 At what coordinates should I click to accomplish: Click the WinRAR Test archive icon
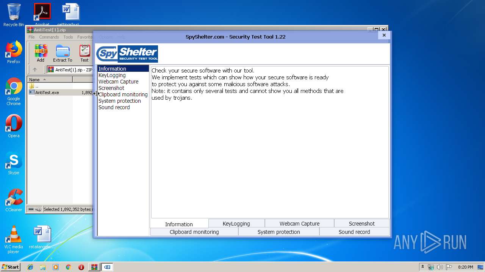click(x=84, y=53)
